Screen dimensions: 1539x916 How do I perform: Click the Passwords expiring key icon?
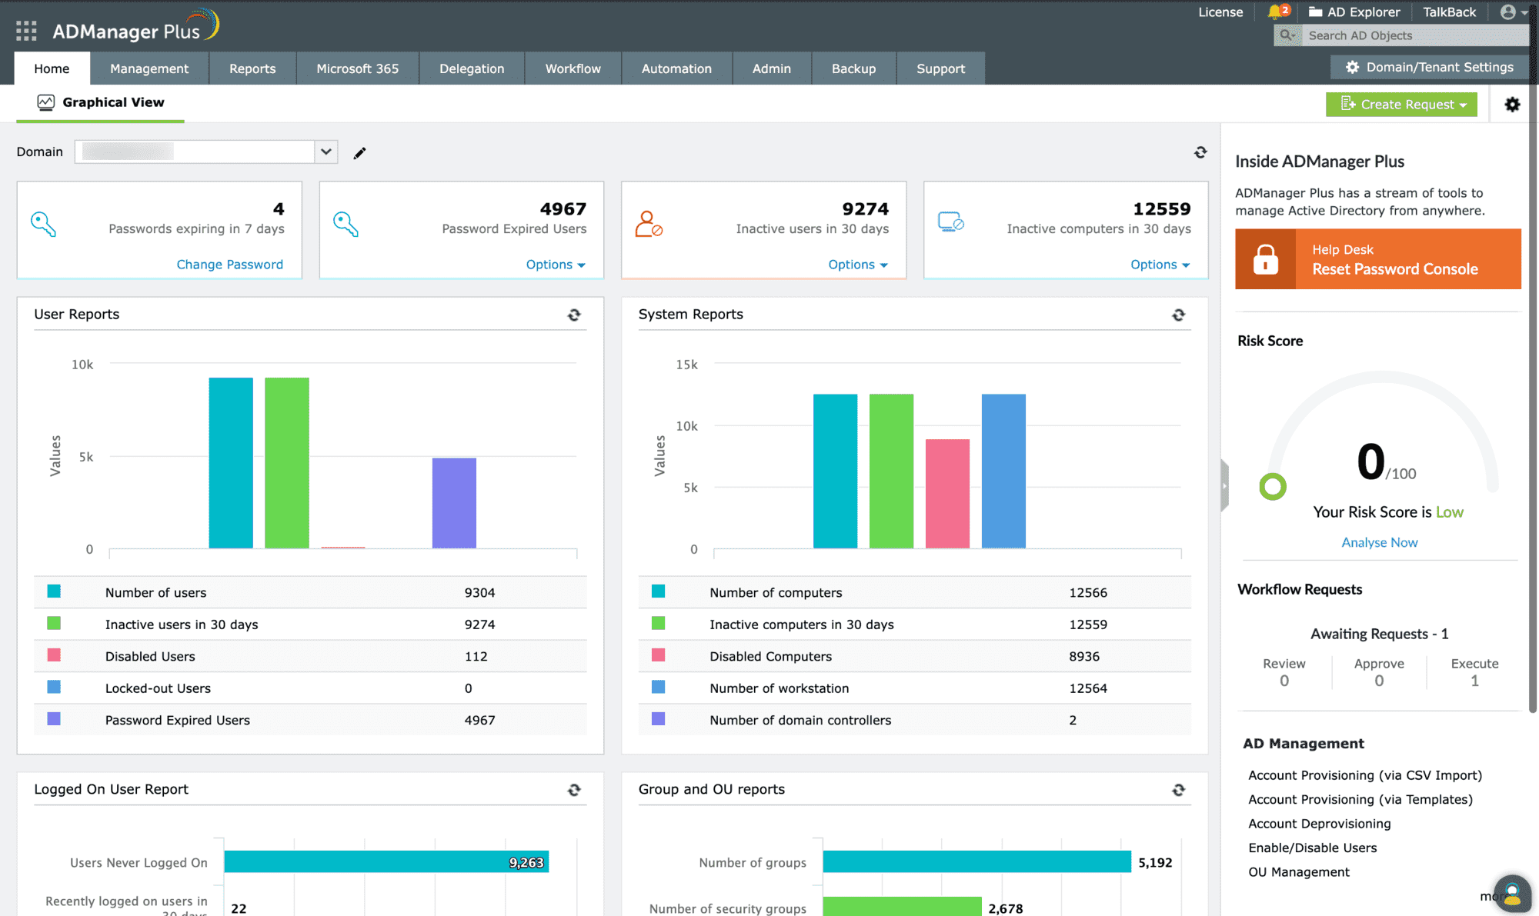[43, 224]
